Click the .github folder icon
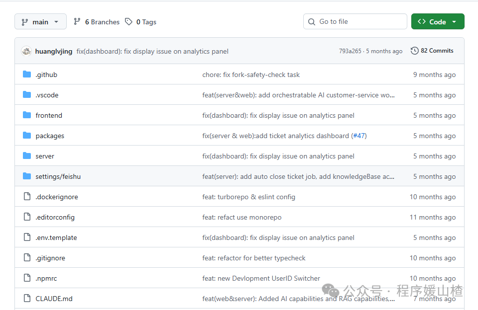 pyautogui.click(x=27, y=75)
